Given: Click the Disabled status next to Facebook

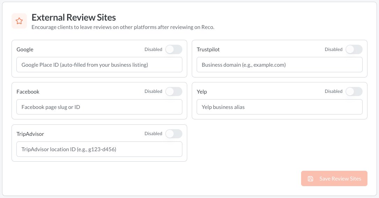Looking at the screenshot, I should [153, 91].
